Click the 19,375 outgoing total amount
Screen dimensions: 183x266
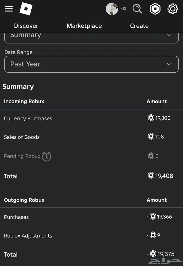[166, 254]
